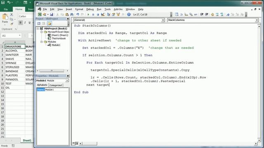Switch to the Categorized properties tab

[x=56, y=85]
